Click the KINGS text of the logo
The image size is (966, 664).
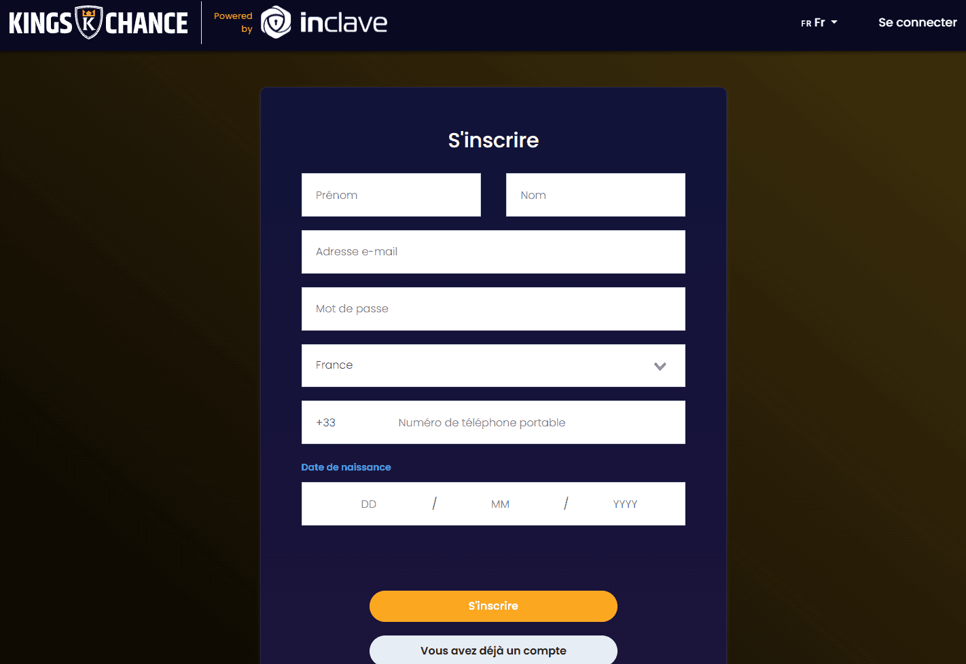(40, 23)
